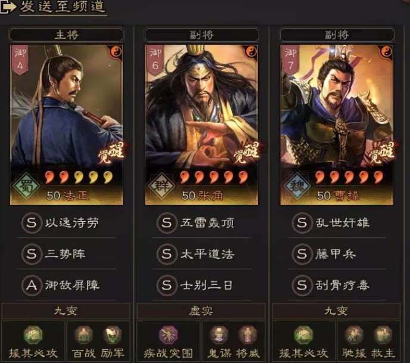This screenshot has height=363, width=410.
Task: Click the 鬼谋 trait icon
Action: tap(219, 335)
